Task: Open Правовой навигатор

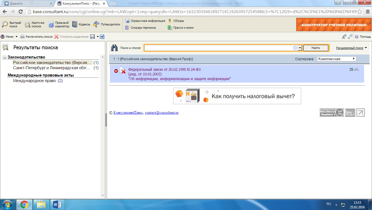Action: 58,24
